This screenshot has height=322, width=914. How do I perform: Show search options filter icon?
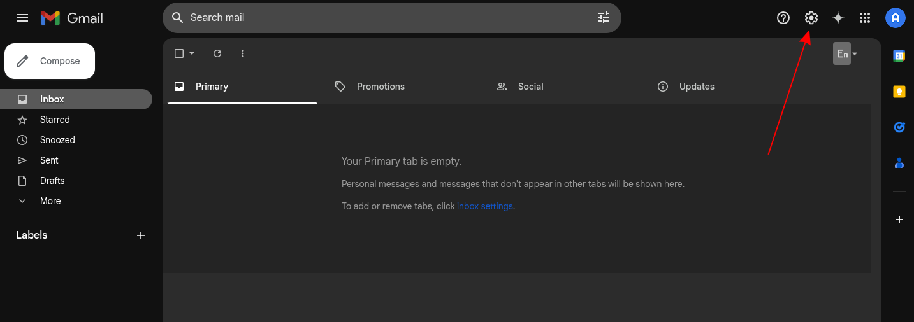[604, 18]
